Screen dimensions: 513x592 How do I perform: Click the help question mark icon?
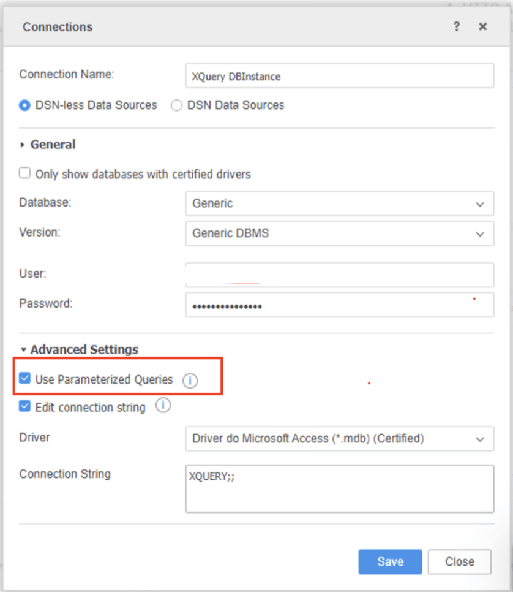456,26
